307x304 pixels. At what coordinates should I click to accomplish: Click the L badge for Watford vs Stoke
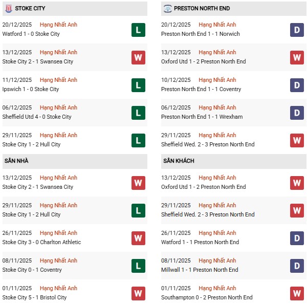point(138,30)
